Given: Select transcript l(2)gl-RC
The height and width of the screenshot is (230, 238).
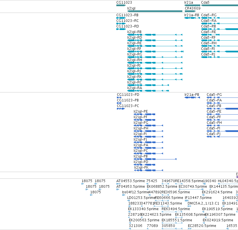Looking at the screenshot, I should (148, 85).
